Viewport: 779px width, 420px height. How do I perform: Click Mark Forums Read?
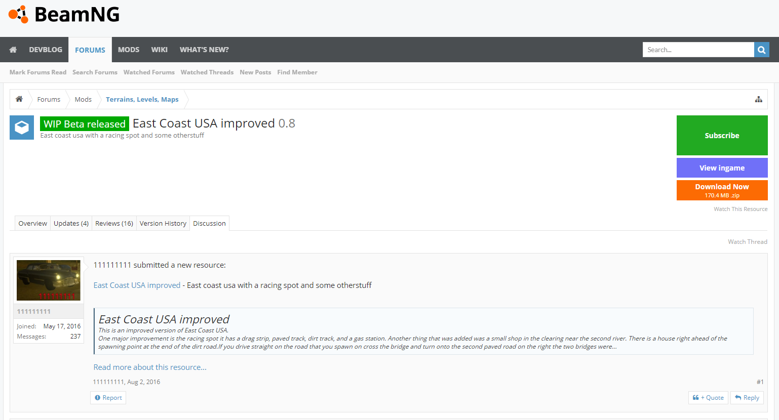(x=38, y=72)
